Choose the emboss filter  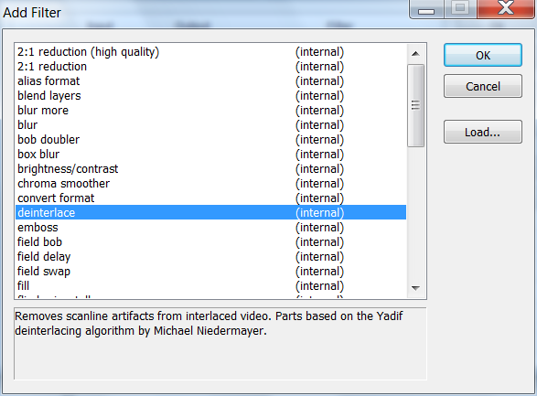click(x=211, y=228)
